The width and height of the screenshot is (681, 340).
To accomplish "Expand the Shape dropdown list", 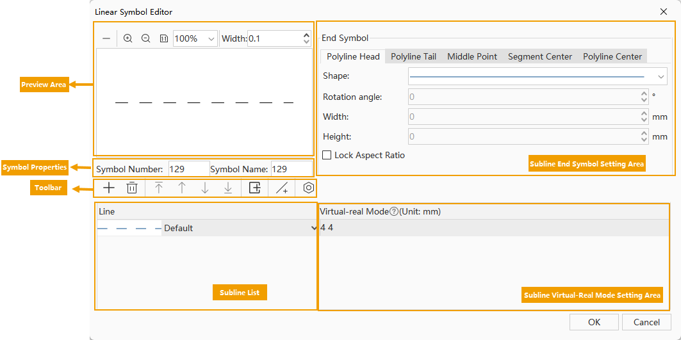I will tap(661, 76).
